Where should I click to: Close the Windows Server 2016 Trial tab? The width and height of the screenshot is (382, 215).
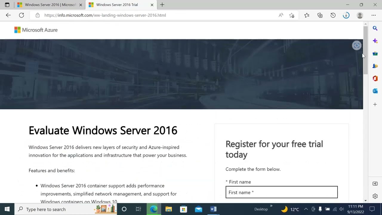tap(152, 5)
